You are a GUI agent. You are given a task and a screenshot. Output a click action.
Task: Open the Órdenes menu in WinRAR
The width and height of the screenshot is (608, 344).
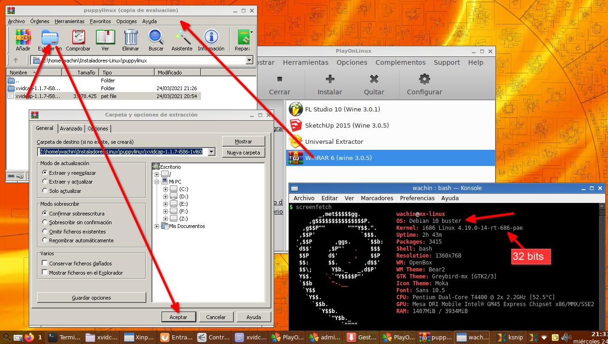click(40, 21)
